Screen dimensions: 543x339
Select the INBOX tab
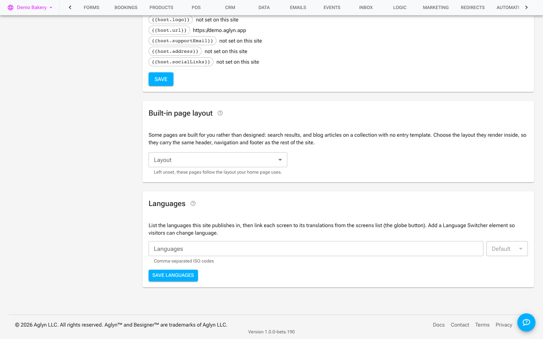point(366,8)
